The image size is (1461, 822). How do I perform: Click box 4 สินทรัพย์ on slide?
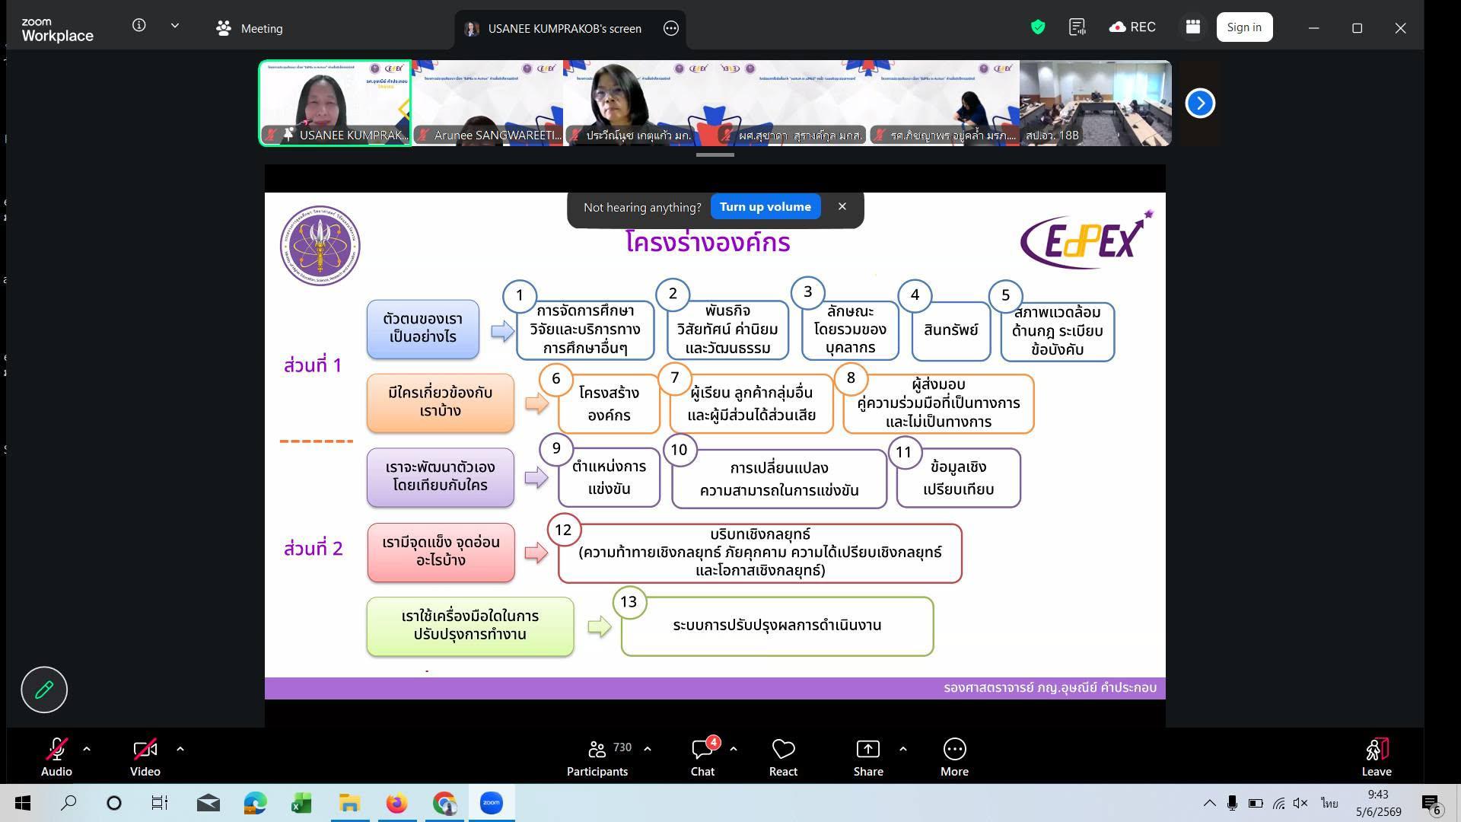[950, 330]
